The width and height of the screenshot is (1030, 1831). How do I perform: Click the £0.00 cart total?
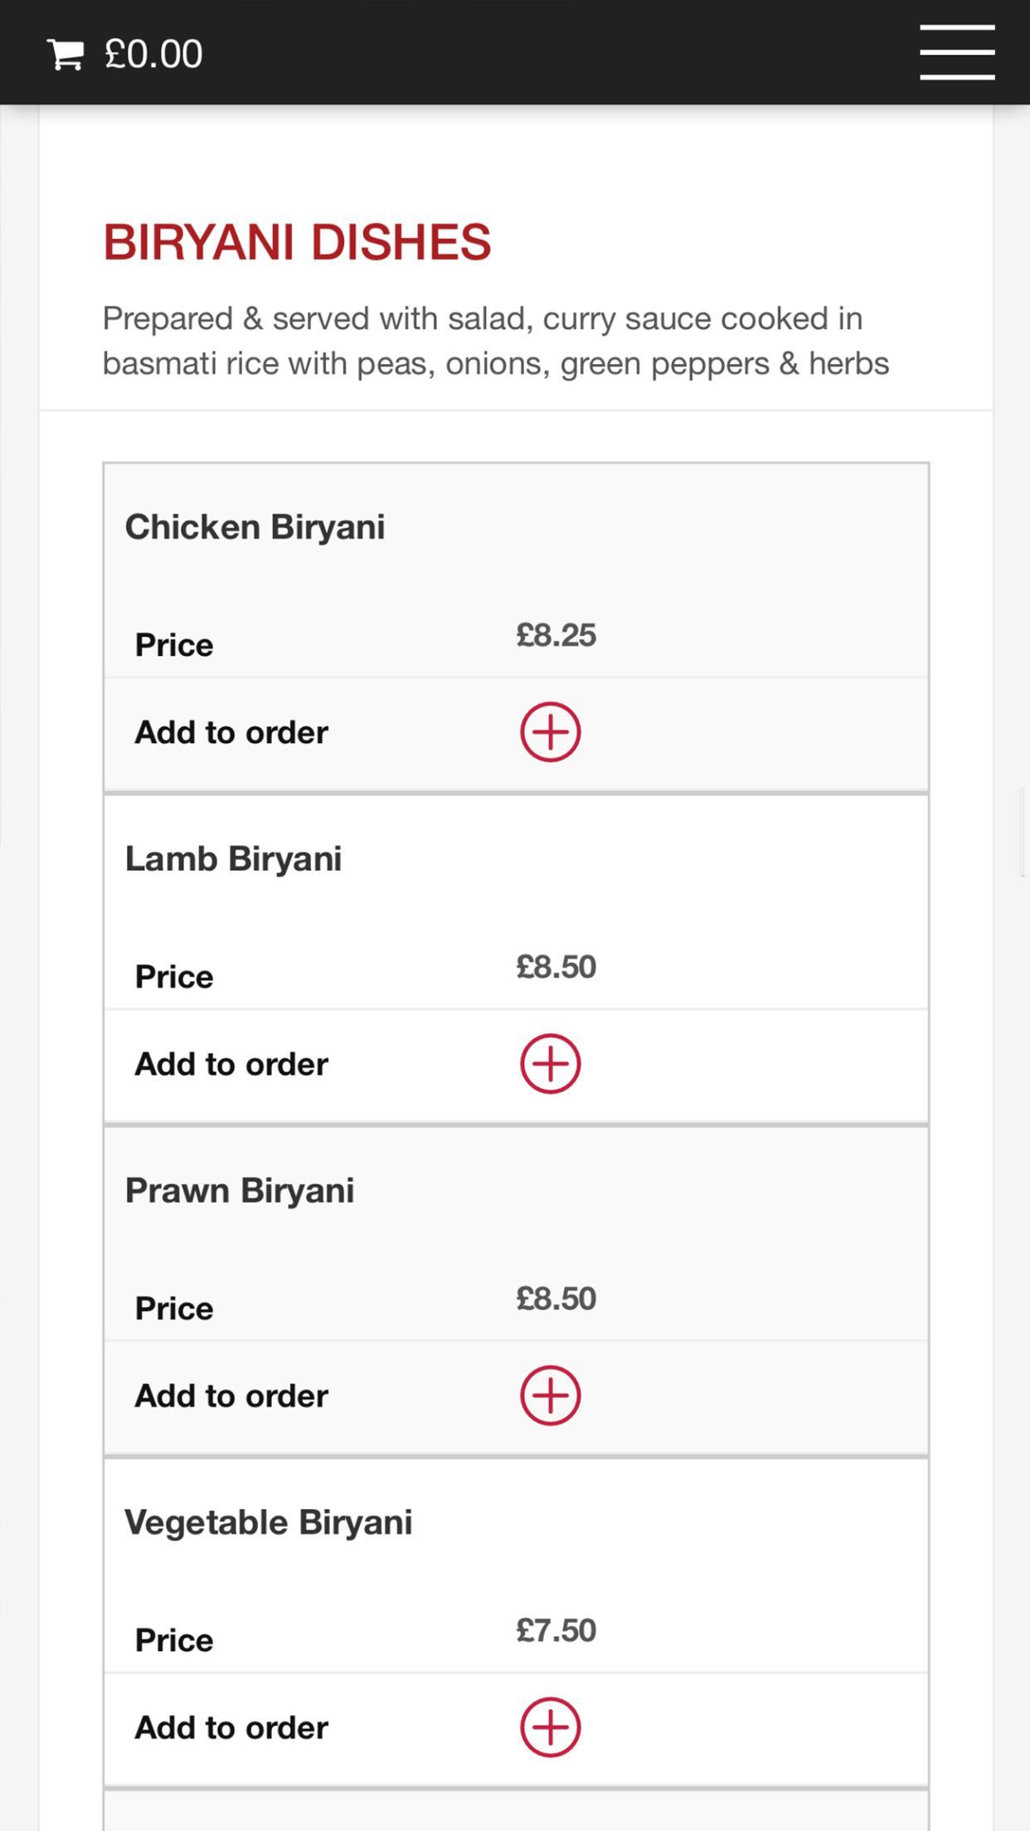(x=153, y=55)
